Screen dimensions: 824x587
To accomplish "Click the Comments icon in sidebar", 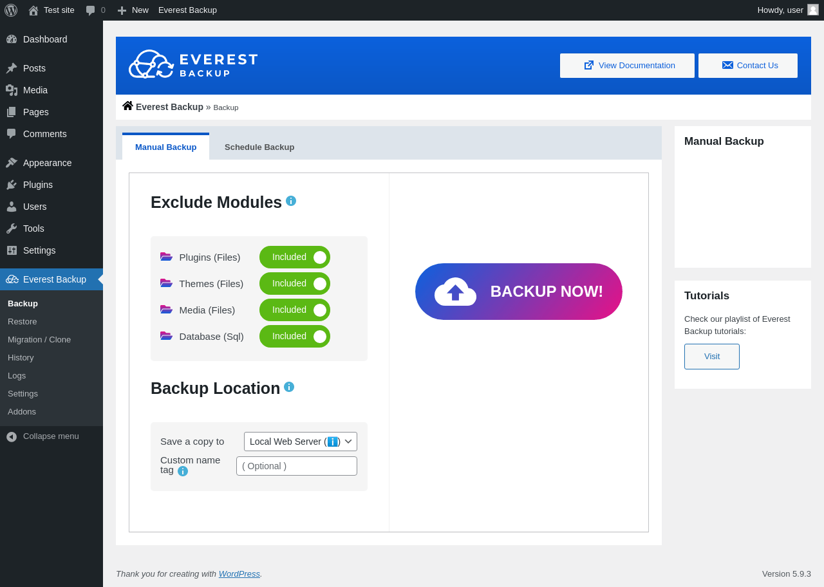I will point(12,134).
